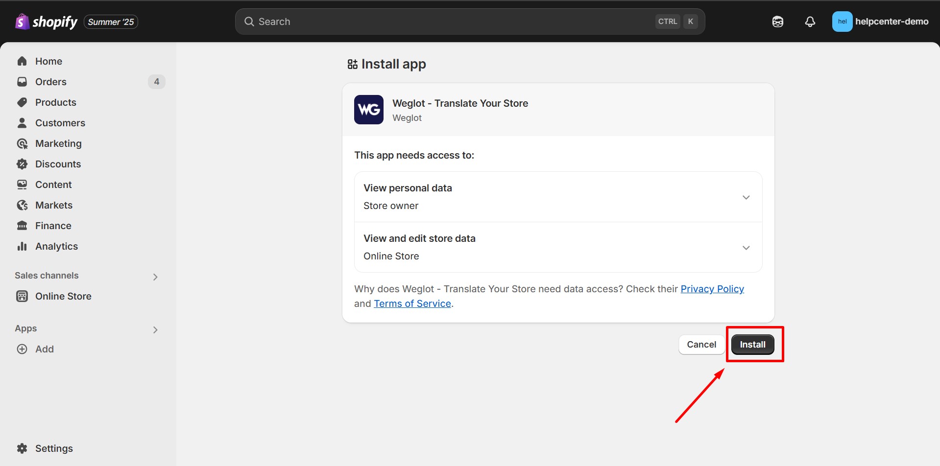The image size is (940, 466).
Task: Click the Analytics bar-chart icon
Action: click(x=23, y=246)
